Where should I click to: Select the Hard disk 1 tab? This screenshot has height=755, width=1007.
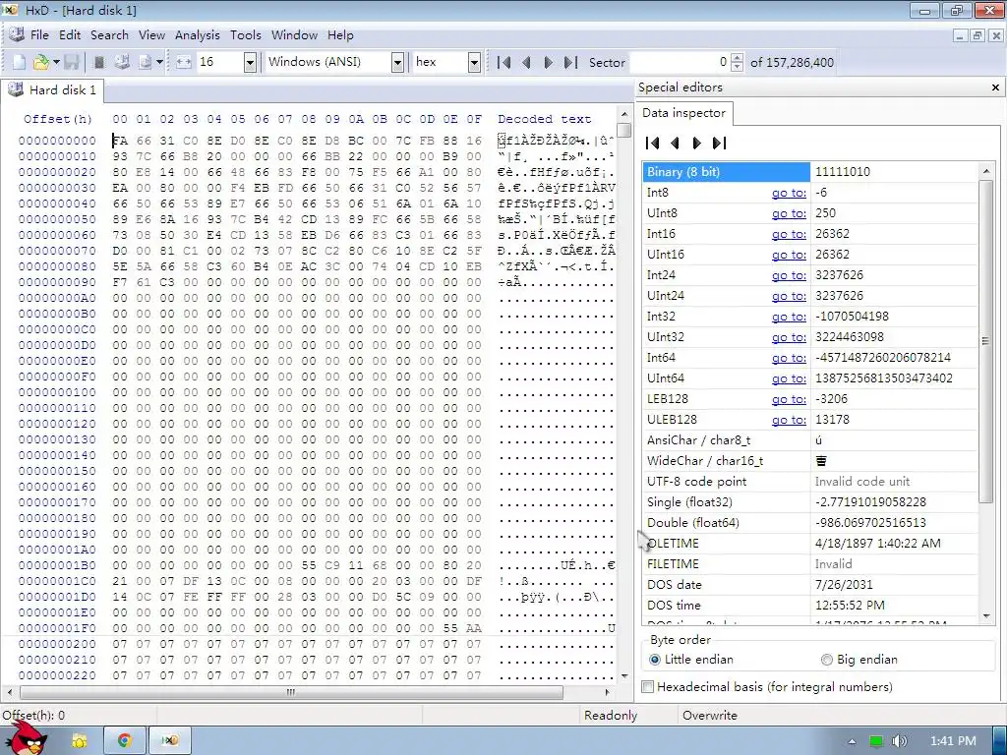click(x=53, y=89)
